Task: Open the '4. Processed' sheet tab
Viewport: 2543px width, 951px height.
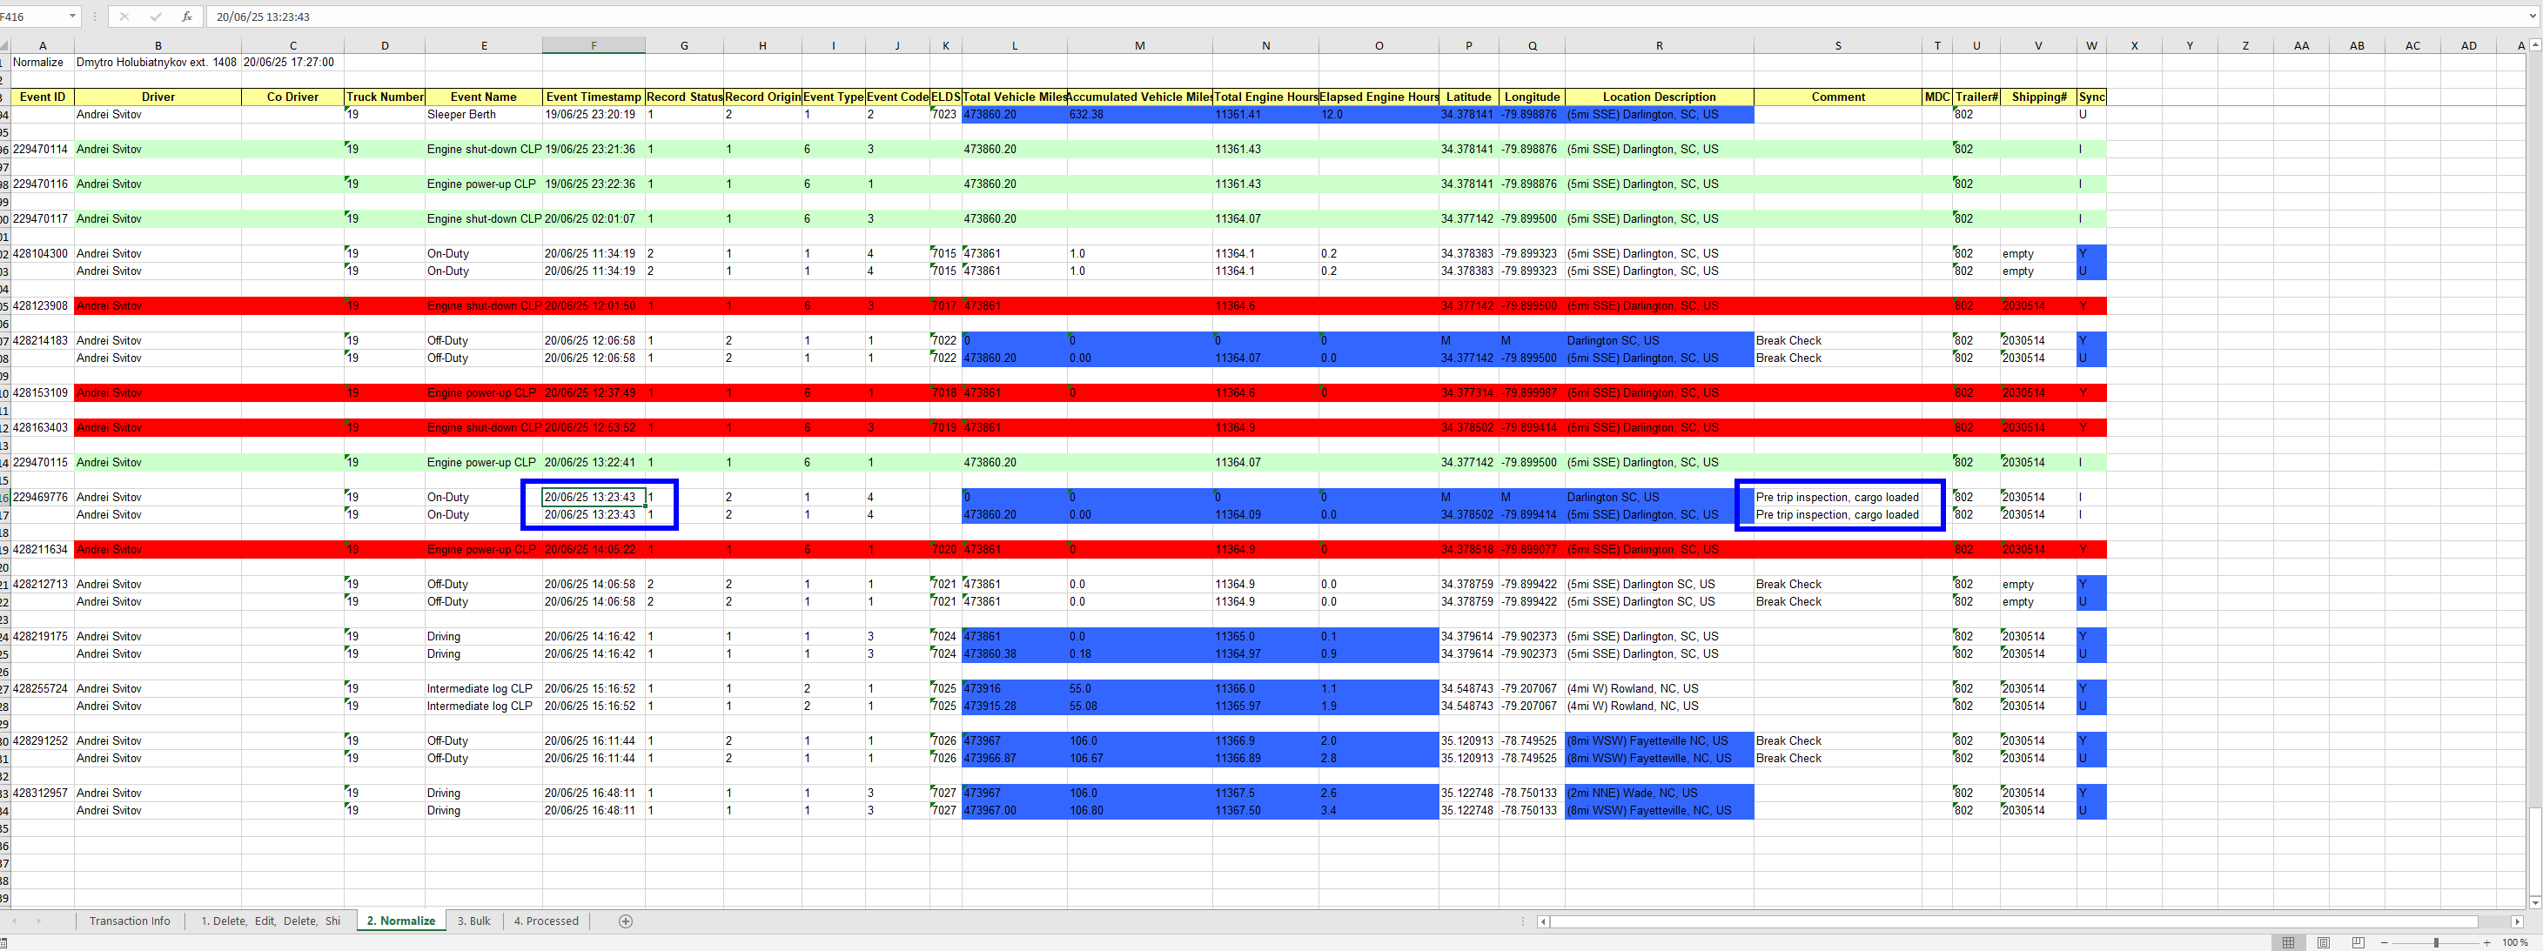Action: 546,921
